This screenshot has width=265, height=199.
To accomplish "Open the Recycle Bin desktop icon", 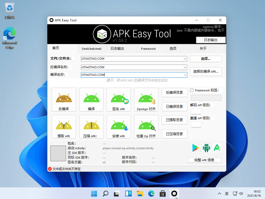I will (x=10, y=10).
